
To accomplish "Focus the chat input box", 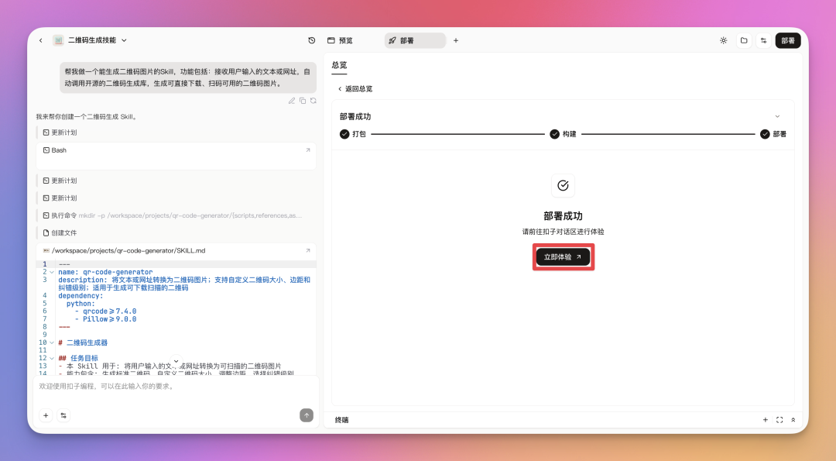I will (x=176, y=387).
